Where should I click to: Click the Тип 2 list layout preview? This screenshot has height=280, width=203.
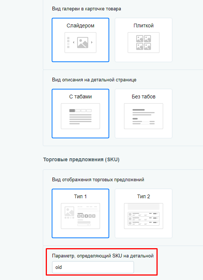click(144, 216)
